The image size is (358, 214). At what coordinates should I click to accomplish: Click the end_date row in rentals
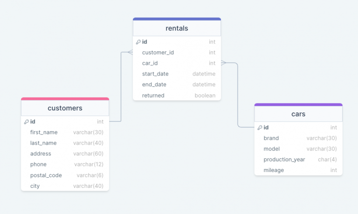click(177, 84)
